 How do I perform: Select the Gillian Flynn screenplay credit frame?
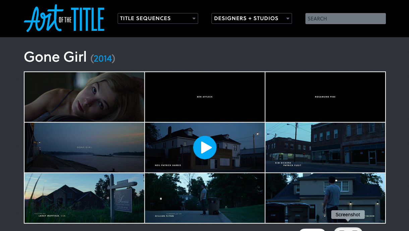(x=205, y=198)
